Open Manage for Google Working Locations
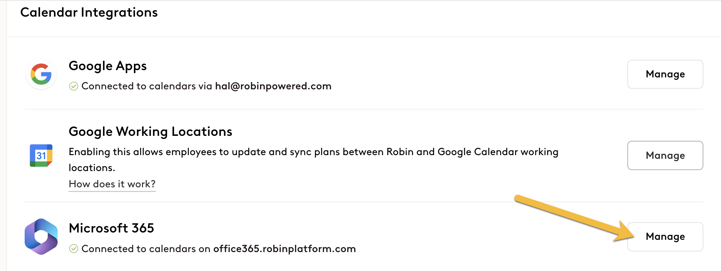Image resolution: width=721 pixels, height=271 pixels. [665, 155]
